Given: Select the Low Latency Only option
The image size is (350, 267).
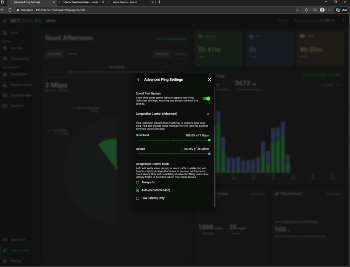Looking at the screenshot, I should tap(138, 198).
